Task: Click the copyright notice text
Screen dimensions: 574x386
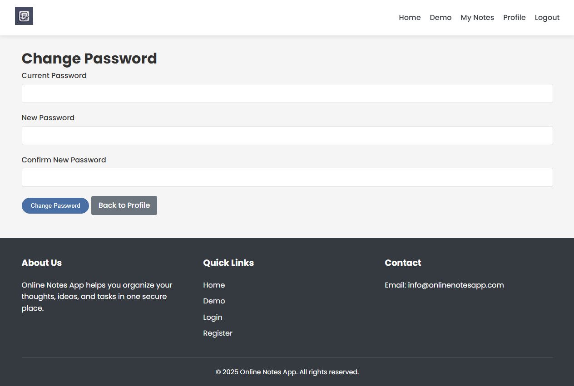Action: [287, 372]
